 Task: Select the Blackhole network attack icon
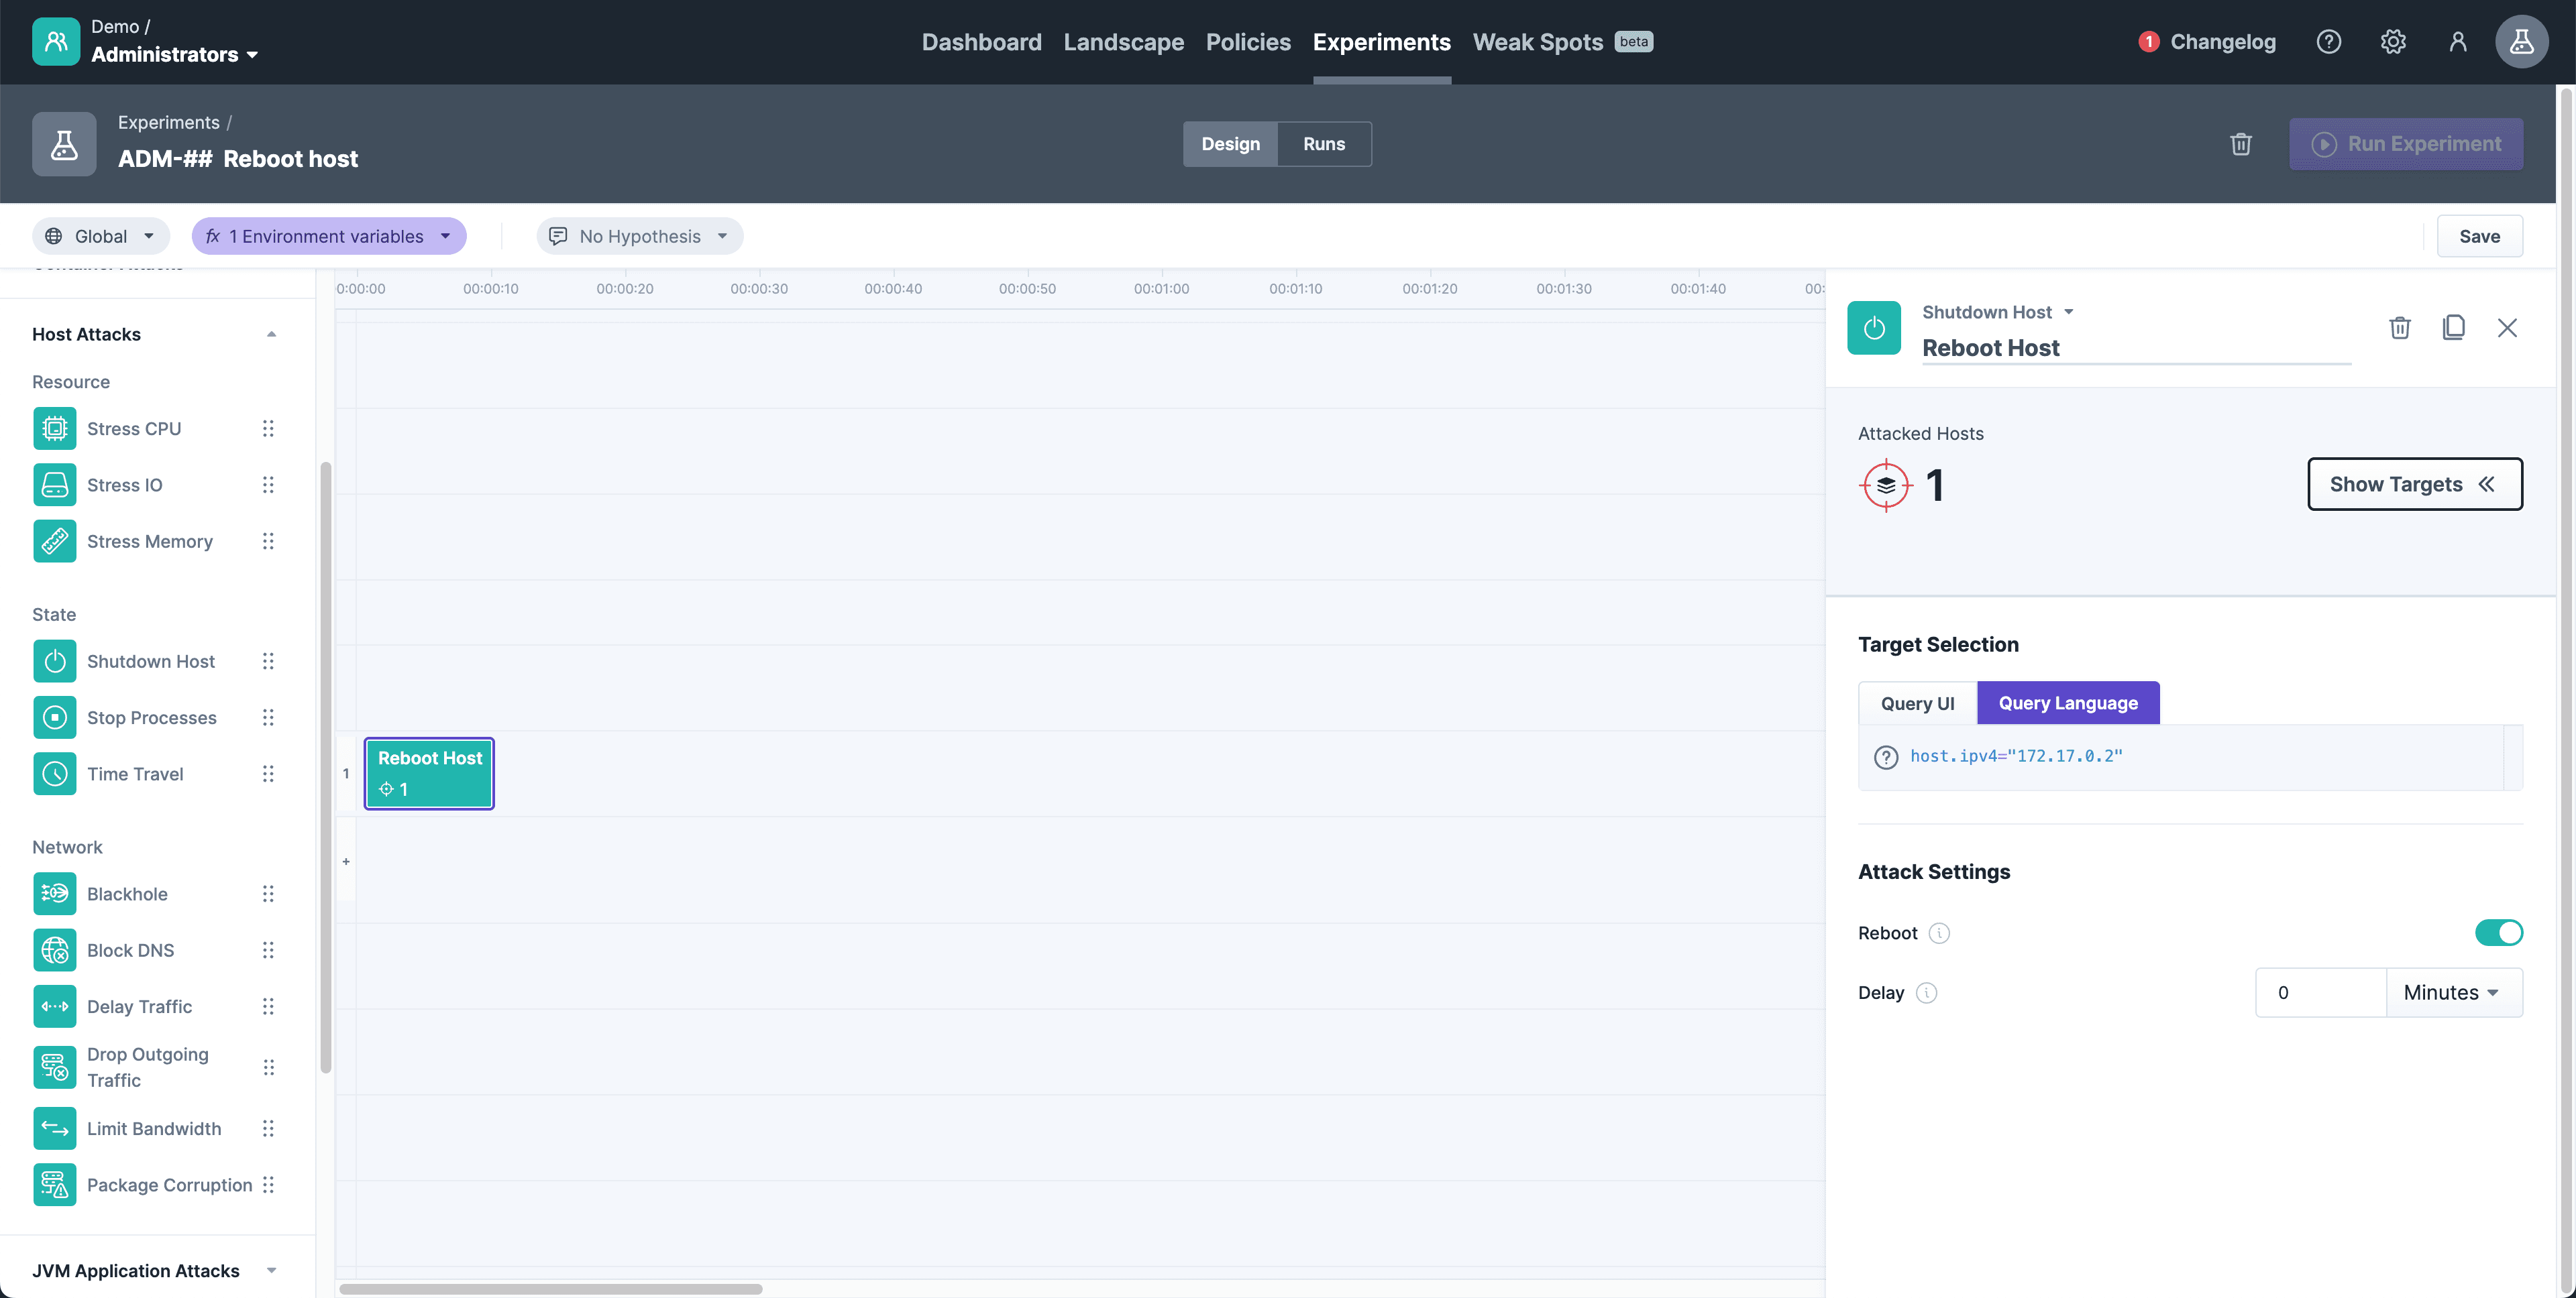click(54, 893)
